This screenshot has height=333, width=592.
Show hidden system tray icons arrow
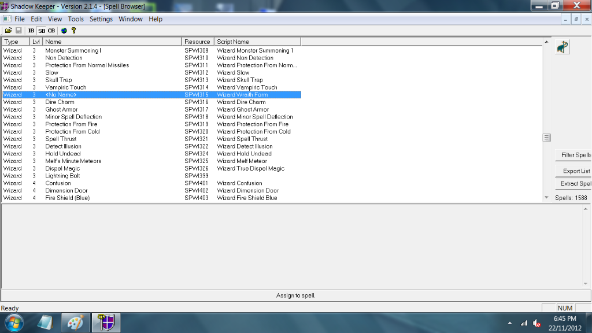[x=510, y=323]
